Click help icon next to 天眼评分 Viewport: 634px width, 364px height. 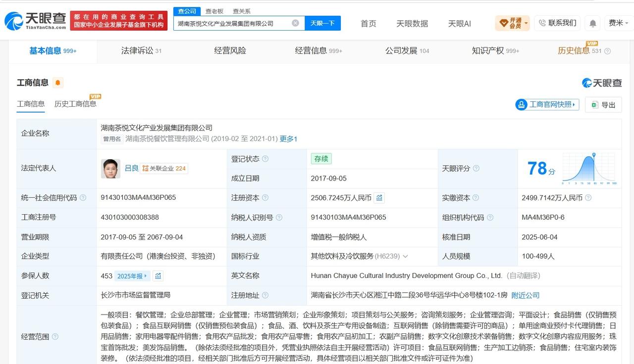[x=476, y=168]
